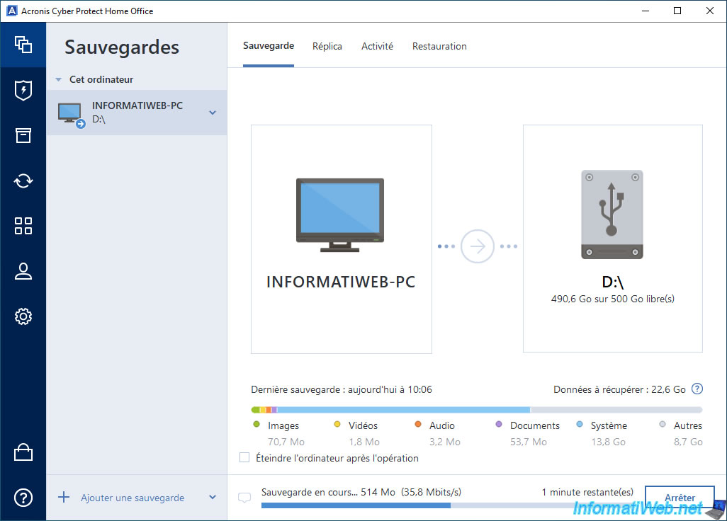Viewport: 727px width, 521px height.
Task: Click the data category color usage bar
Action: click(x=477, y=410)
